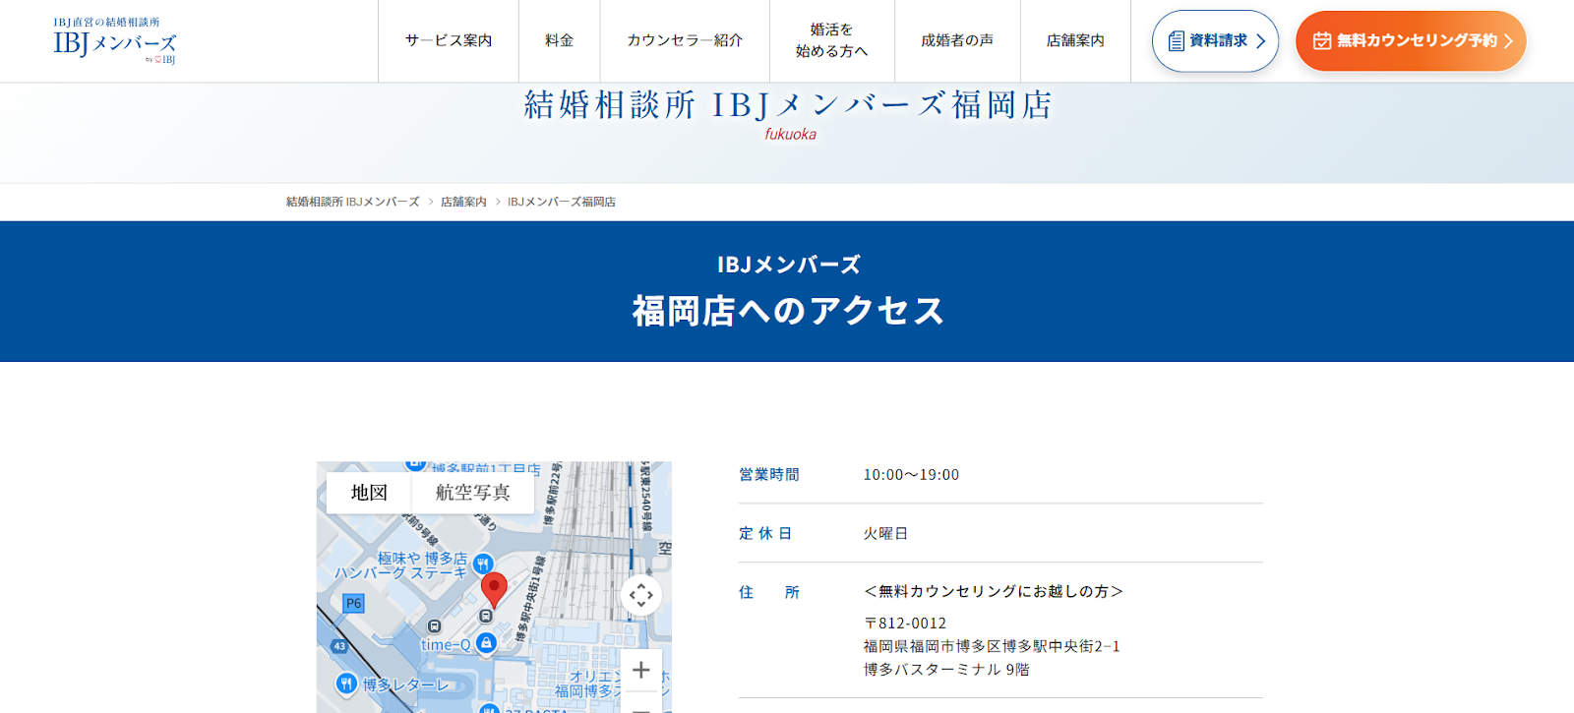The height and width of the screenshot is (713, 1574).
Task: Click the postal code 〒812-0012
Action: pyautogui.click(x=905, y=624)
